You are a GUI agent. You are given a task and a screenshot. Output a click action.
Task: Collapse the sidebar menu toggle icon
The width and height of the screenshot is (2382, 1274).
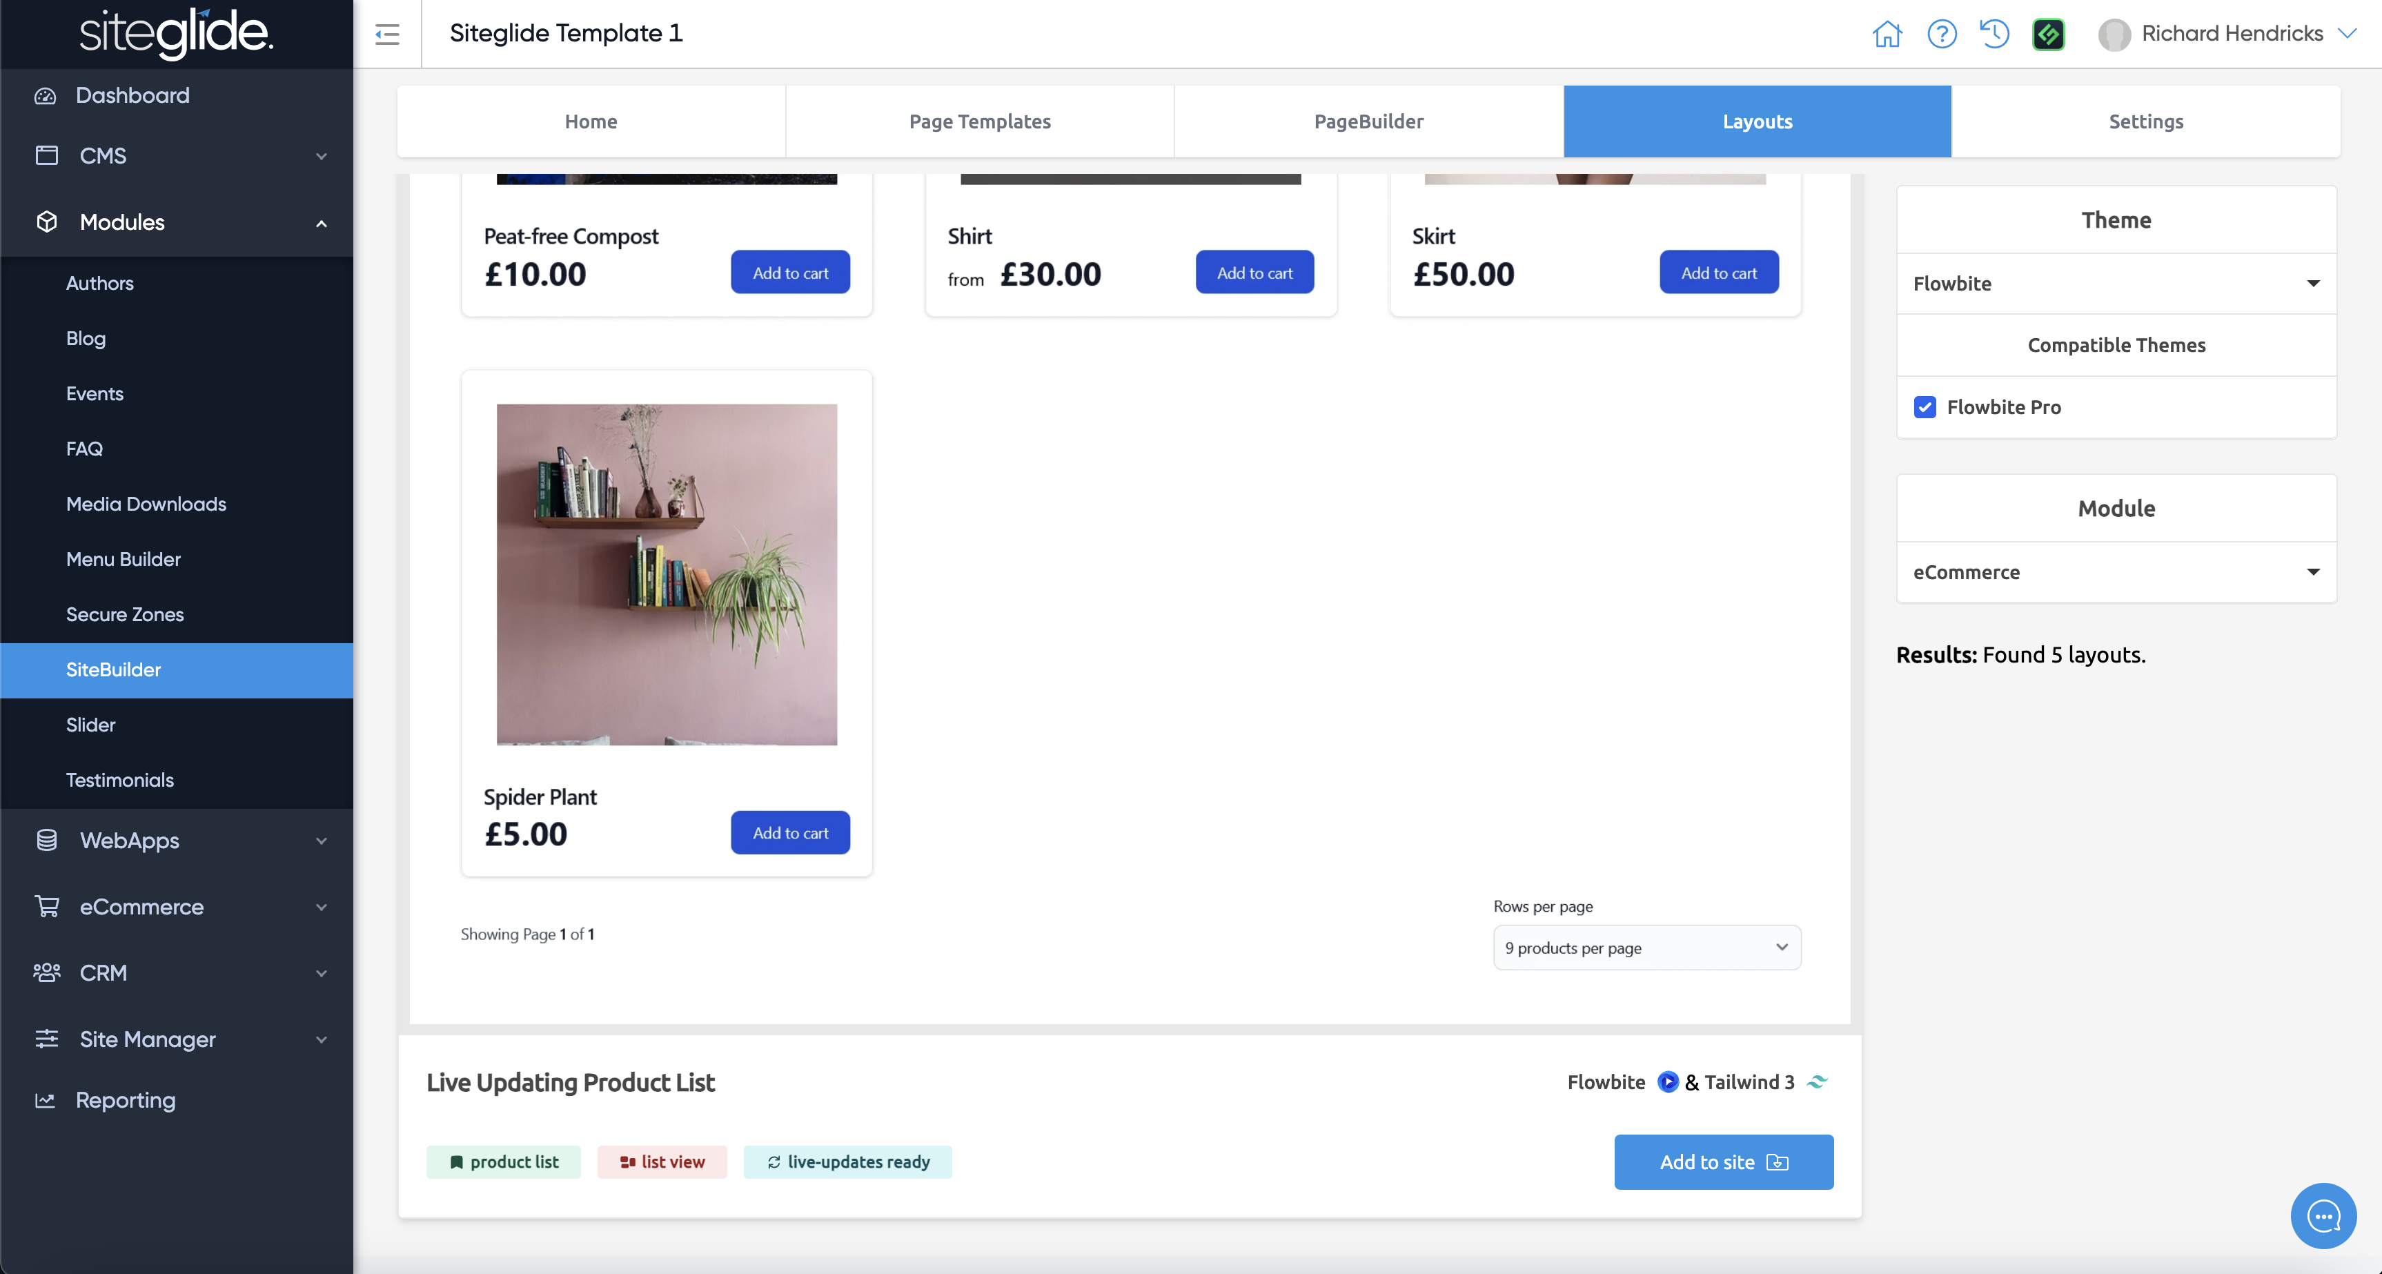pos(387,35)
